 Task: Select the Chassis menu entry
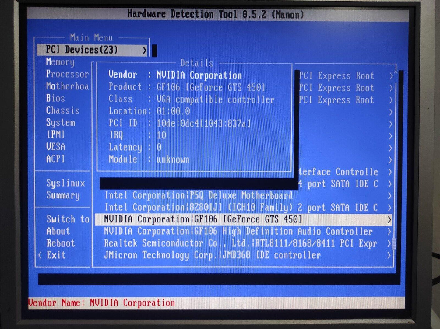[x=63, y=110]
